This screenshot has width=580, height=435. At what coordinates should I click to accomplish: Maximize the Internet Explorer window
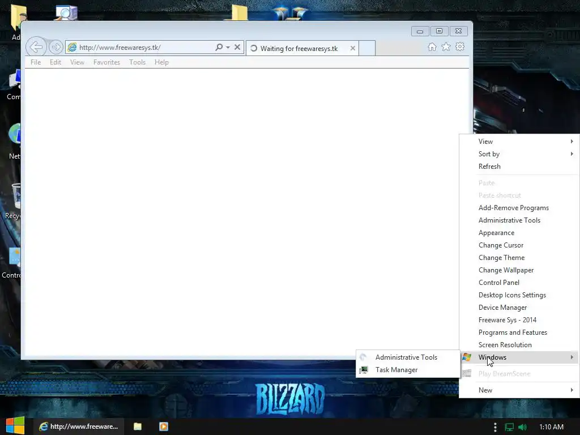pyautogui.click(x=439, y=31)
